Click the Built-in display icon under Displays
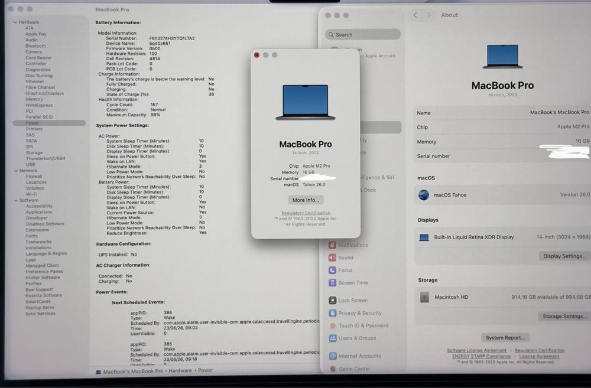The image size is (591, 388). [424, 237]
